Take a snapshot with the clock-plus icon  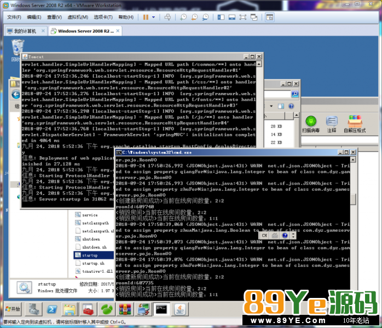183,17
